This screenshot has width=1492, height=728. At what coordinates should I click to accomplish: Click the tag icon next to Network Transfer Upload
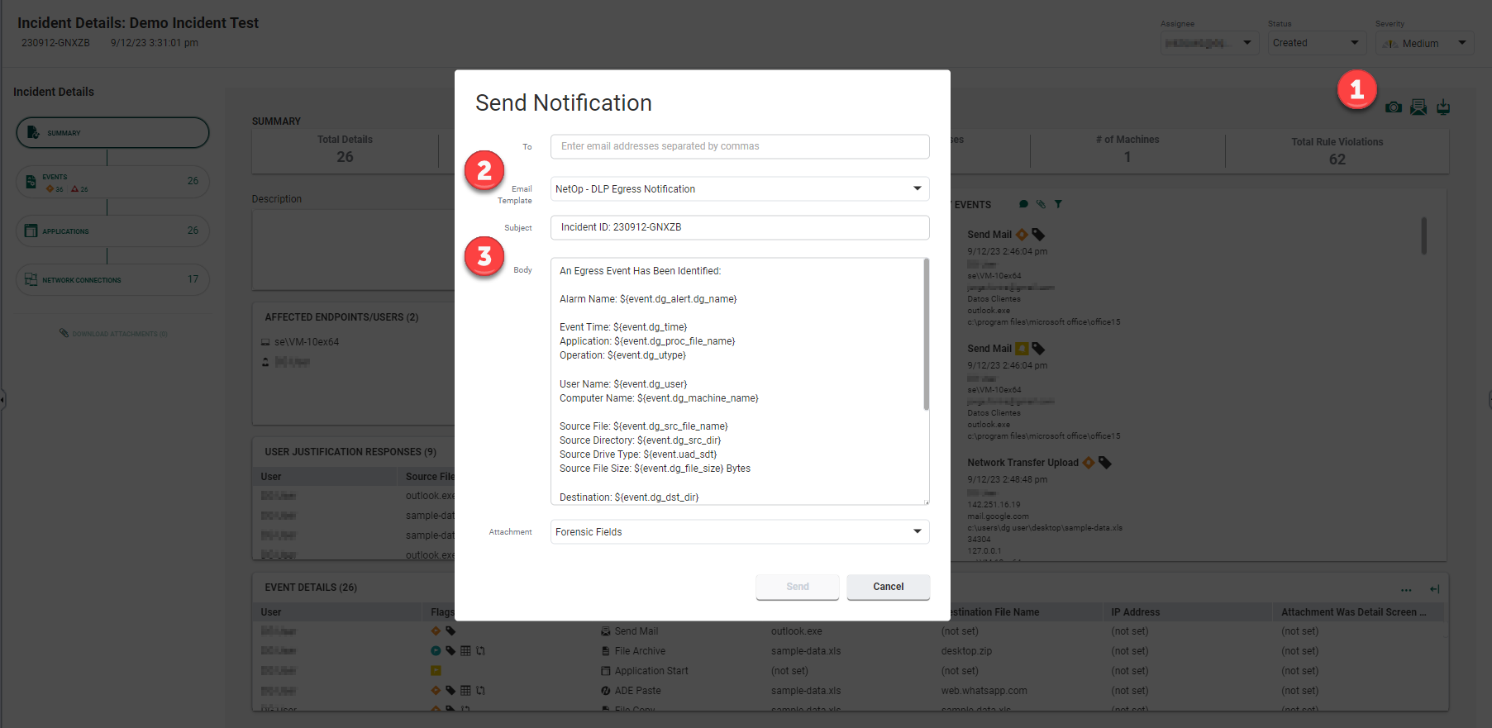pyautogui.click(x=1105, y=463)
